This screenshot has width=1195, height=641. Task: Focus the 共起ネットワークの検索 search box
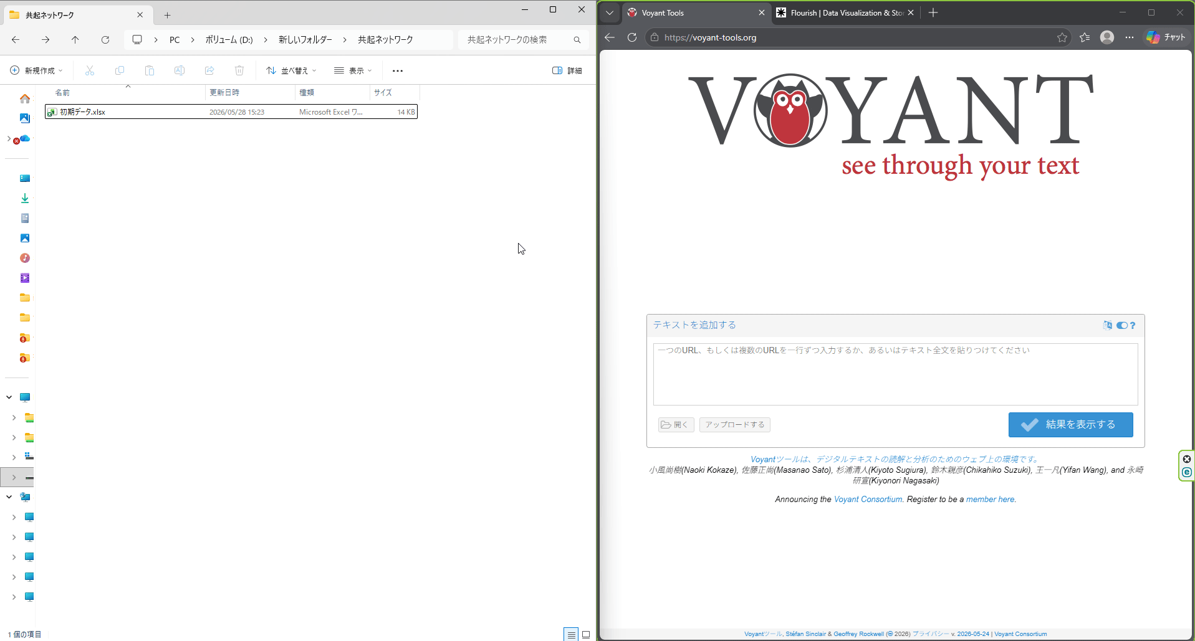(524, 40)
